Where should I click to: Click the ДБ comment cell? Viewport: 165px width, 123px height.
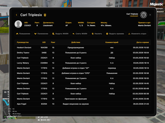(112, 53)
